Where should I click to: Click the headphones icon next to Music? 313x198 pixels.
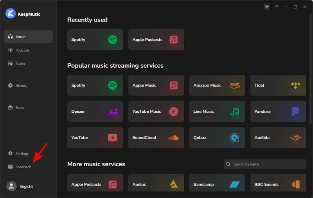click(x=11, y=36)
